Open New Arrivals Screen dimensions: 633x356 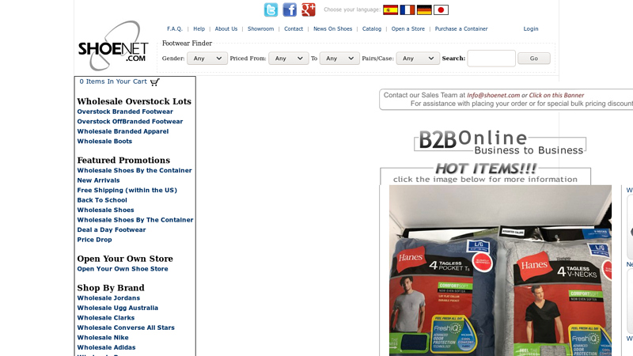98,180
